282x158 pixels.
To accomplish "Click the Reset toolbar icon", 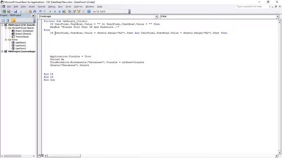I will pos(59,11).
